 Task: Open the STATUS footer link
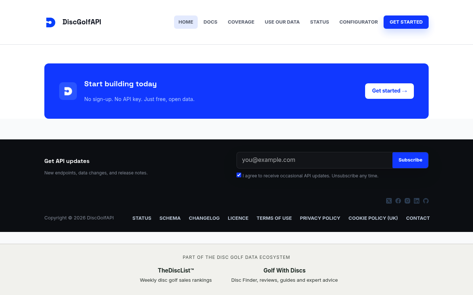pos(142,218)
